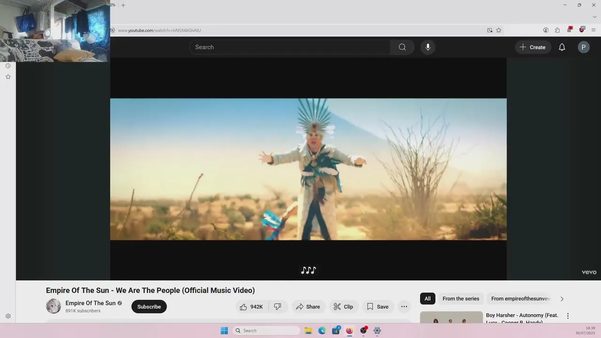Open the Firefox account icon in the toolbar
The height and width of the screenshot is (338, 601).
(x=546, y=30)
